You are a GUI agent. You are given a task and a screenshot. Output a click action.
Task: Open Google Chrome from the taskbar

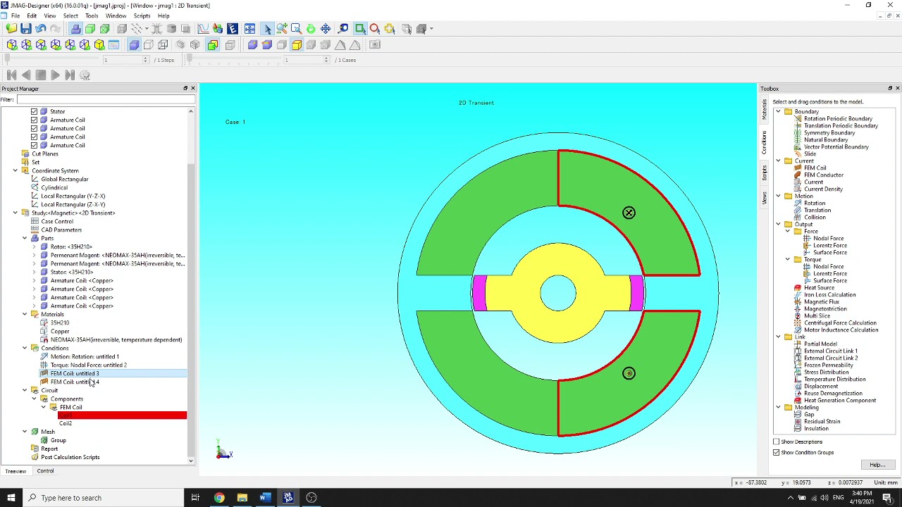[219, 498]
